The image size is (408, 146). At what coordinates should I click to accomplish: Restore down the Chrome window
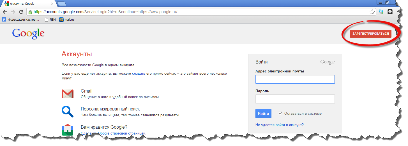click(x=387, y=2)
